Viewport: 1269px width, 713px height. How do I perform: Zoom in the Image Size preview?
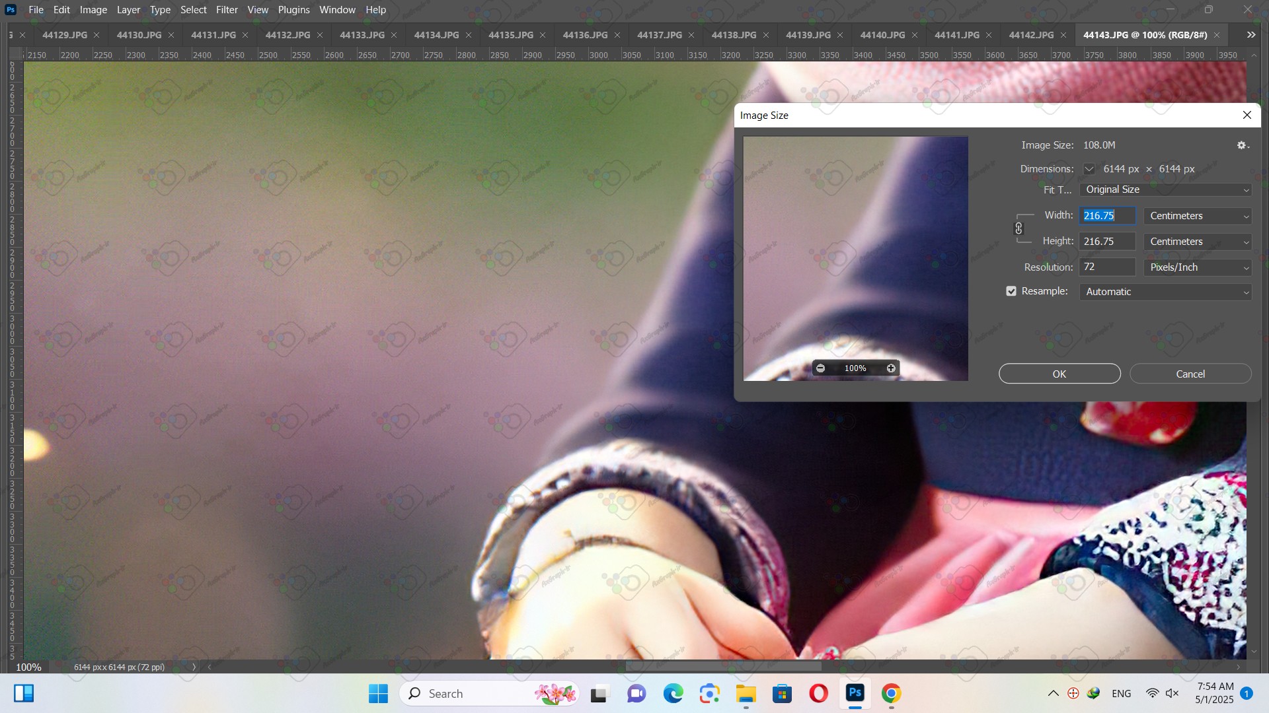click(x=891, y=368)
